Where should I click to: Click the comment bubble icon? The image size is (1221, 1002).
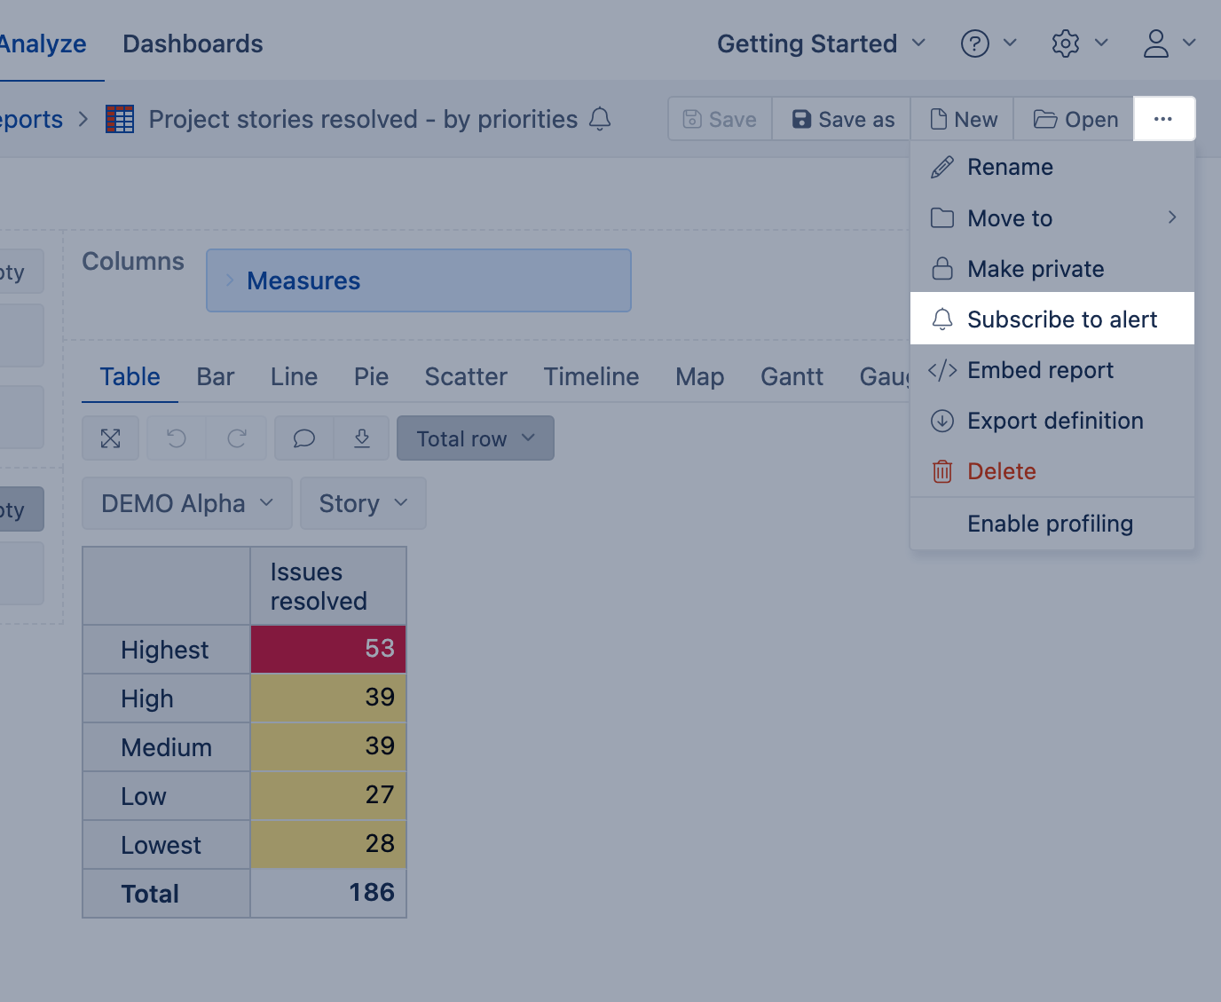303,438
